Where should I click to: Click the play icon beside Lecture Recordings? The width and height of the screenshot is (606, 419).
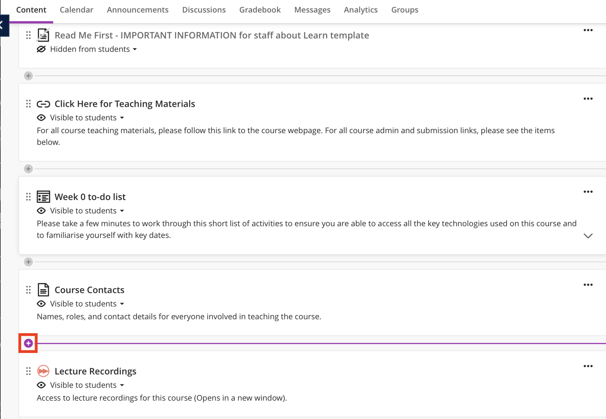[x=43, y=371]
